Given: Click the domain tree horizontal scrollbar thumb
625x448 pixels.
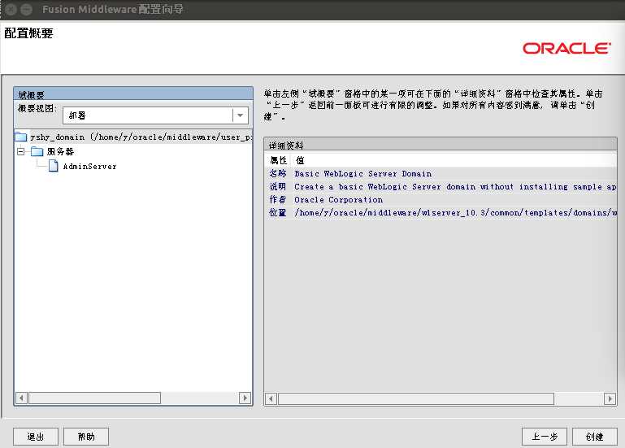Looking at the screenshot, I should point(94,398).
